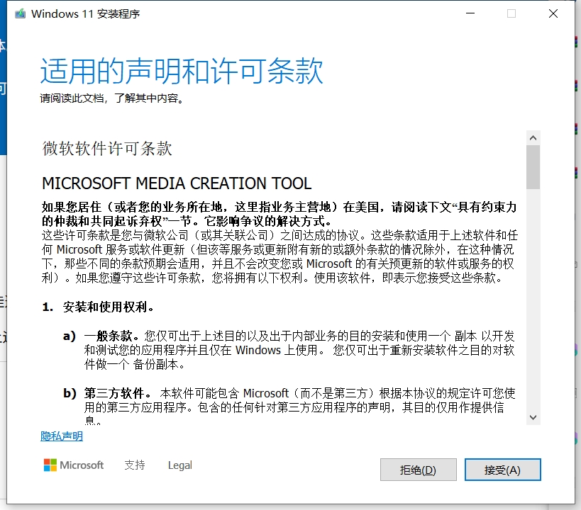Viewport: 581px width, 510px height.
Task: Click the MICROSOFT MEDIA CREATION TOOL heading
Action: (177, 183)
